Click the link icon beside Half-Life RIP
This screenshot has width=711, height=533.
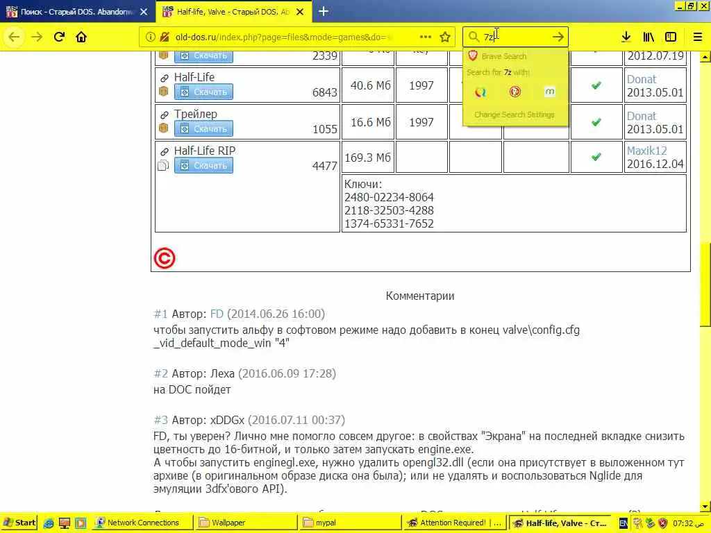(x=164, y=152)
